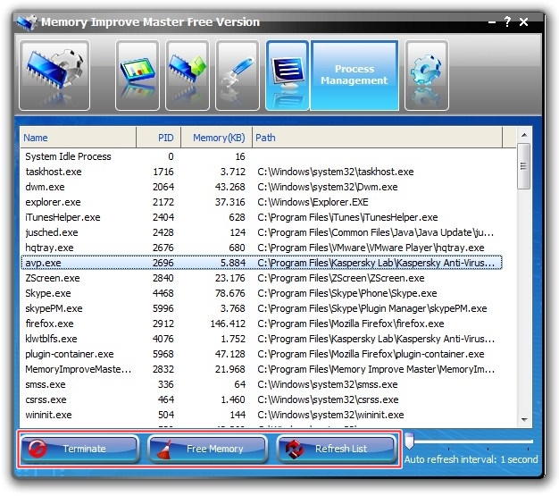This screenshot has width=559, height=496.
Task: Click PID 4468 in the Skype row
Action: (x=163, y=293)
